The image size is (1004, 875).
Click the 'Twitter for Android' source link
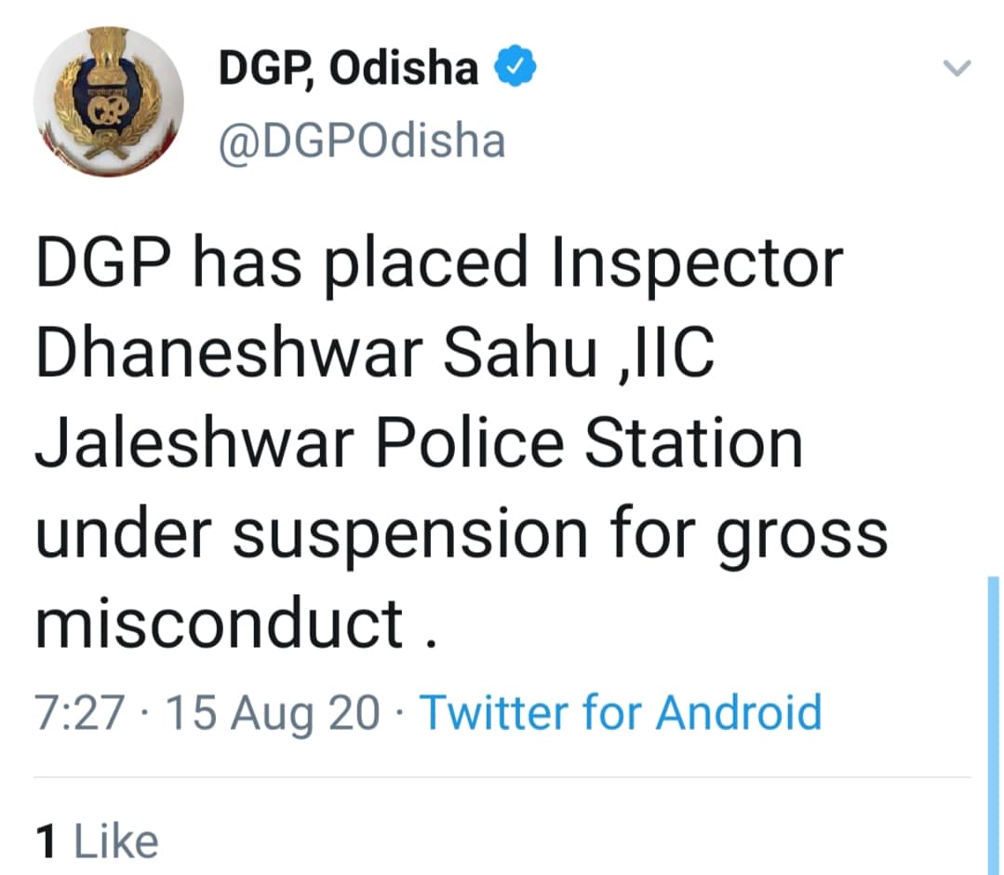pyautogui.click(x=621, y=712)
